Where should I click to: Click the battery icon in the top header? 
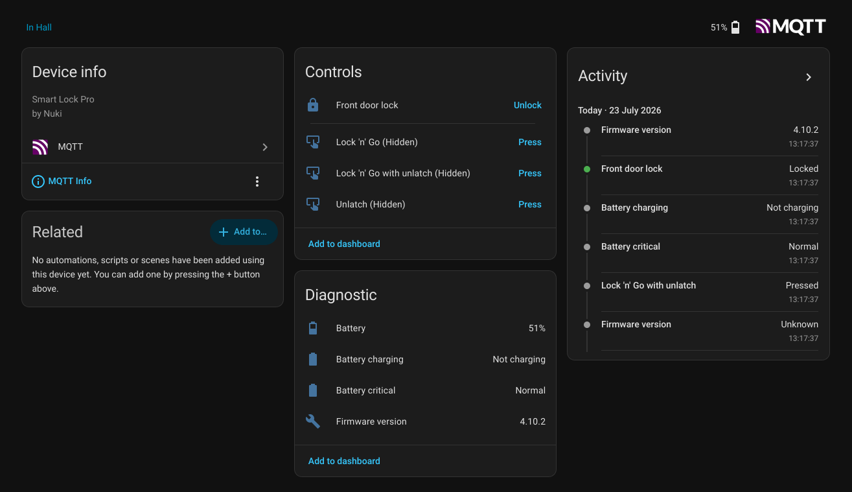coord(735,27)
